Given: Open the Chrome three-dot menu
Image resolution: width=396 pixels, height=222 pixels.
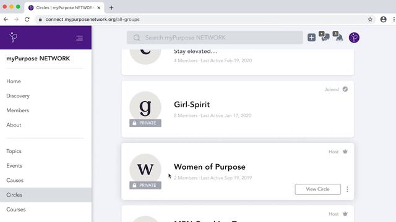Looking at the screenshot, I should 394,19.
